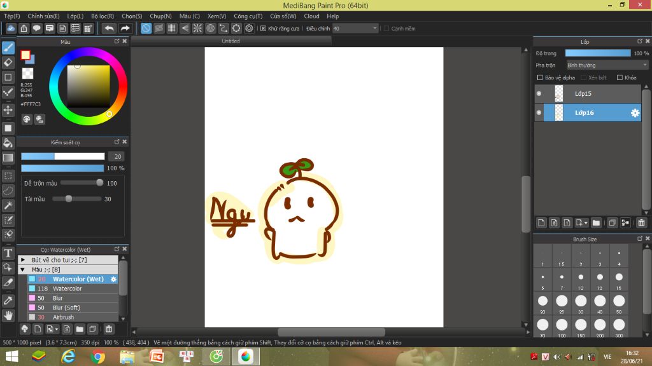This screenshot has width=652, height=366.
Task: Select the Lasso tool
Action: (x=8, y=191)
